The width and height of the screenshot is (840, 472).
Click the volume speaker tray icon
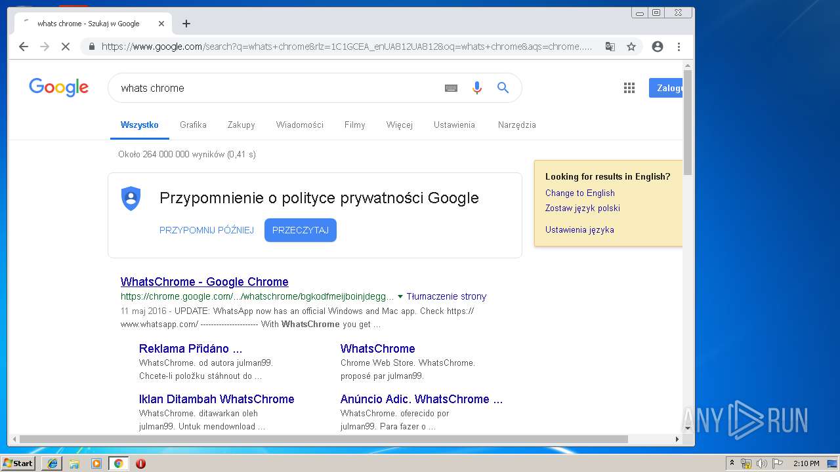[x=761, y=463]
